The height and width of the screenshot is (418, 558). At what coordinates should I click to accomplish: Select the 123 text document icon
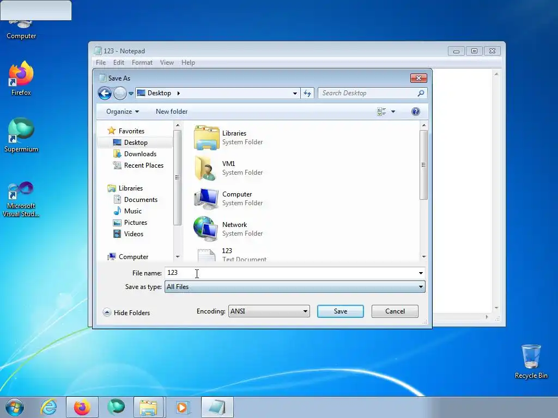point(207,255)
